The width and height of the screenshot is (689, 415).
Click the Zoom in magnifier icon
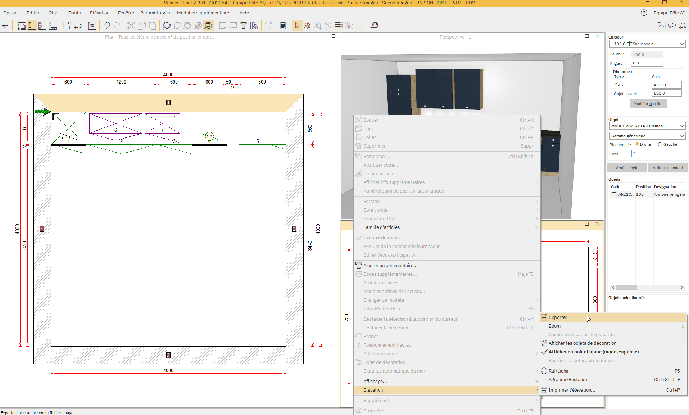pos(166,26)
